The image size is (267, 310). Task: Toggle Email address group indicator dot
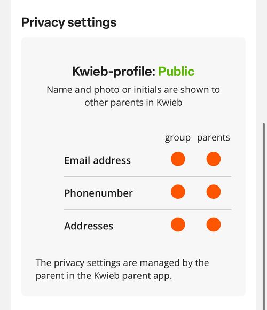coord(178,159)
